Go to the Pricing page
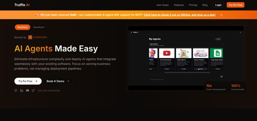 193,5
